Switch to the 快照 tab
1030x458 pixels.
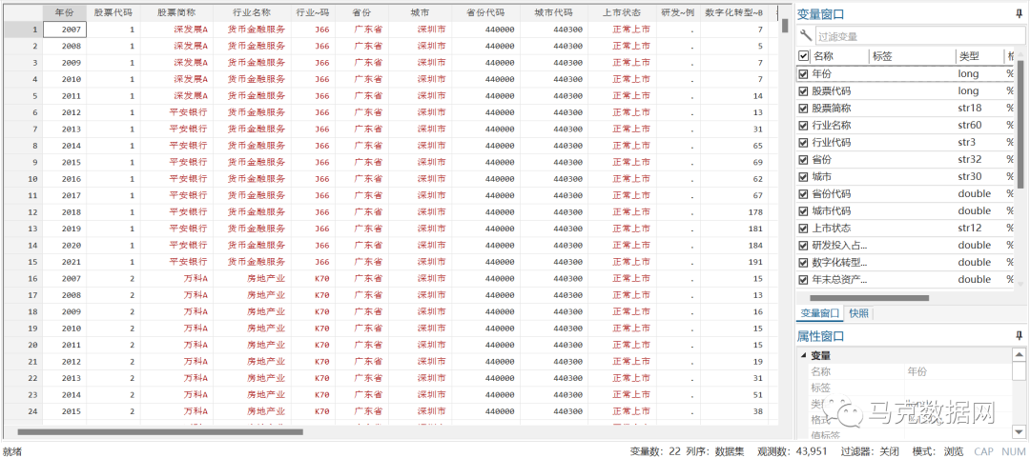point(858,313)
